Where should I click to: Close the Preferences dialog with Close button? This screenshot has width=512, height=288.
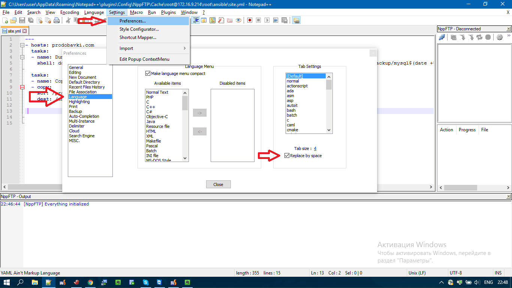pos(218,184)
